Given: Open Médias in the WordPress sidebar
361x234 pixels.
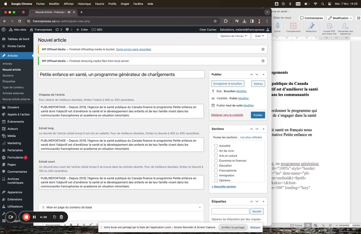Looking at the screenshot, I should click(x=12, y=136).
